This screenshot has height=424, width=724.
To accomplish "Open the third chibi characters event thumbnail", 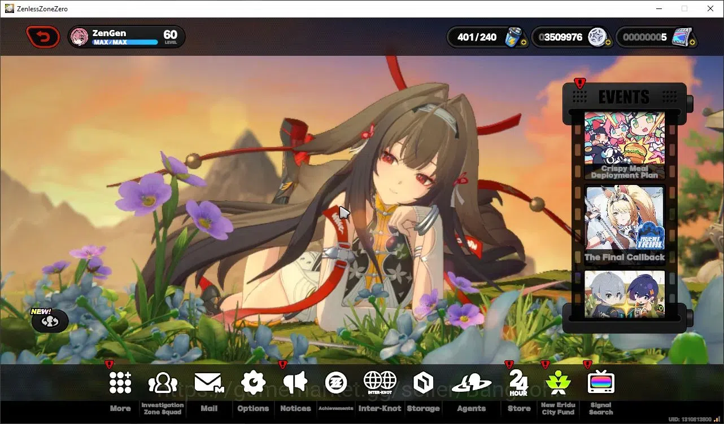I will 625,294.
